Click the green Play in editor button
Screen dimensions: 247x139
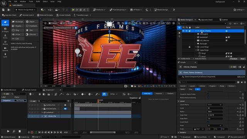point(73,10)
